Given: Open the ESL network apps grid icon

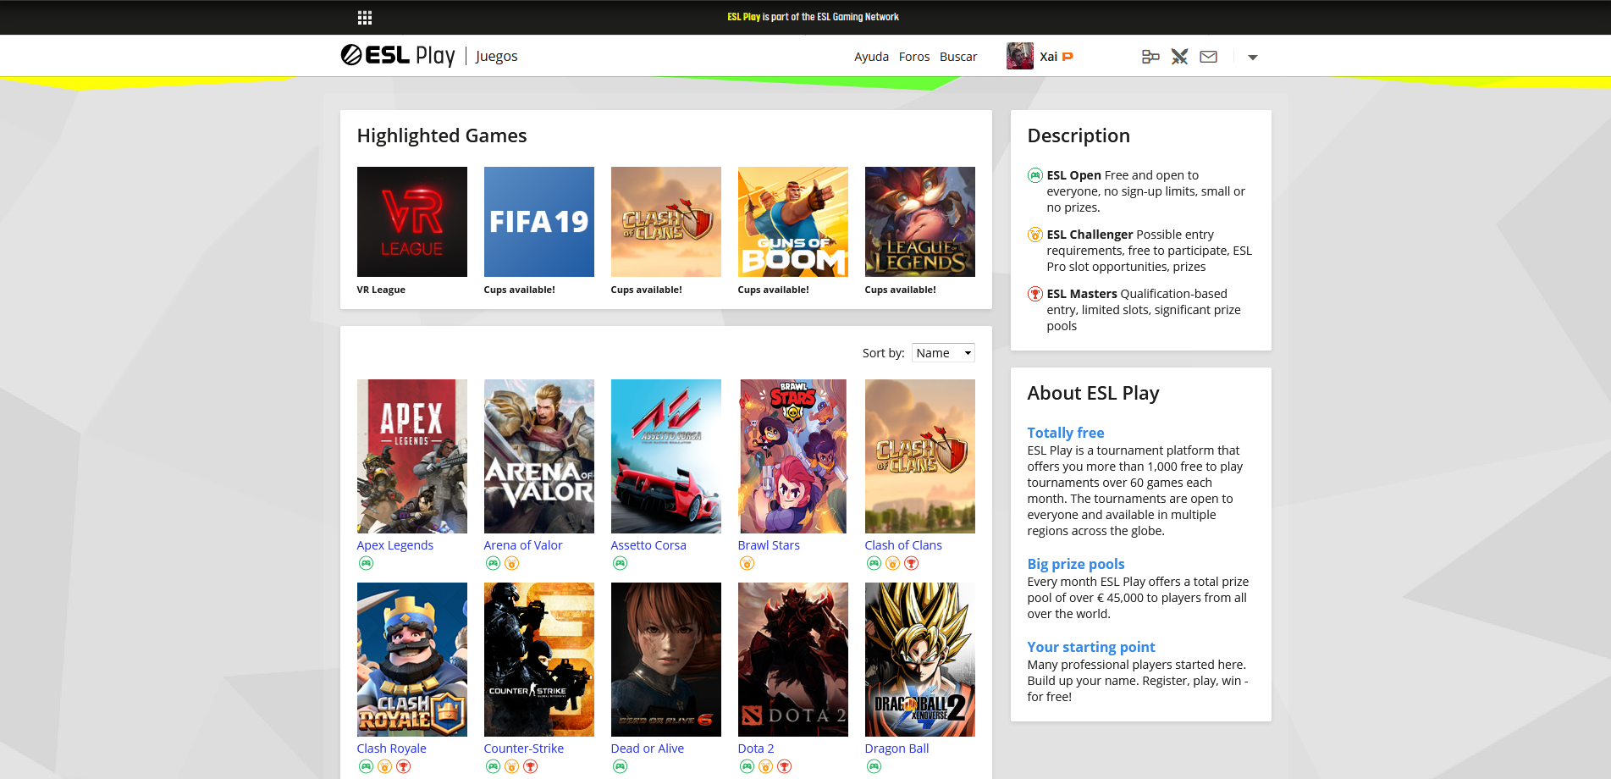Looking at the screenshot, I should coord(365,18).
